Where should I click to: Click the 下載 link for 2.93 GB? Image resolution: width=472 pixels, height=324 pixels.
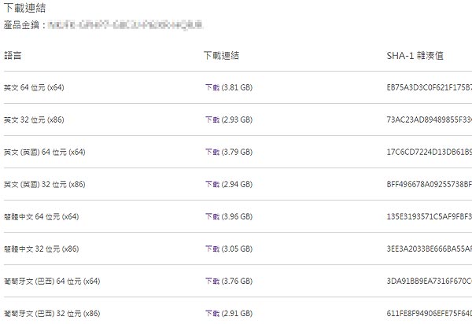click(212, 120)
